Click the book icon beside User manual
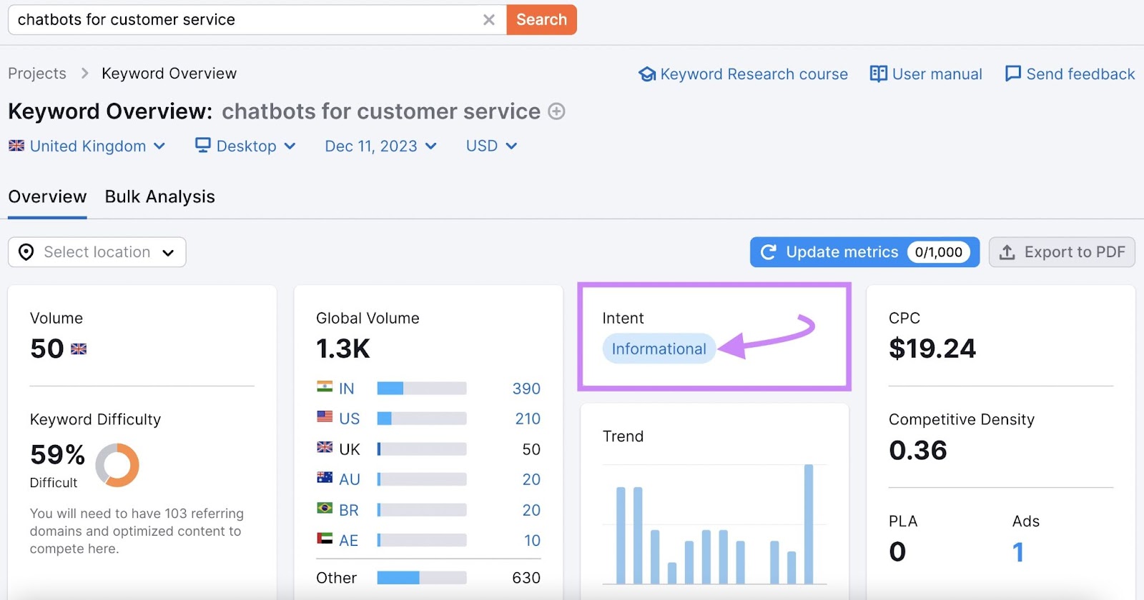 click(878, 74)
